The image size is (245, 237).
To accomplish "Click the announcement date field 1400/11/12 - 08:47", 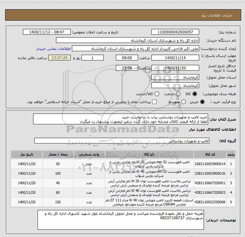I will pyautogui.click(x=47, y=32).
